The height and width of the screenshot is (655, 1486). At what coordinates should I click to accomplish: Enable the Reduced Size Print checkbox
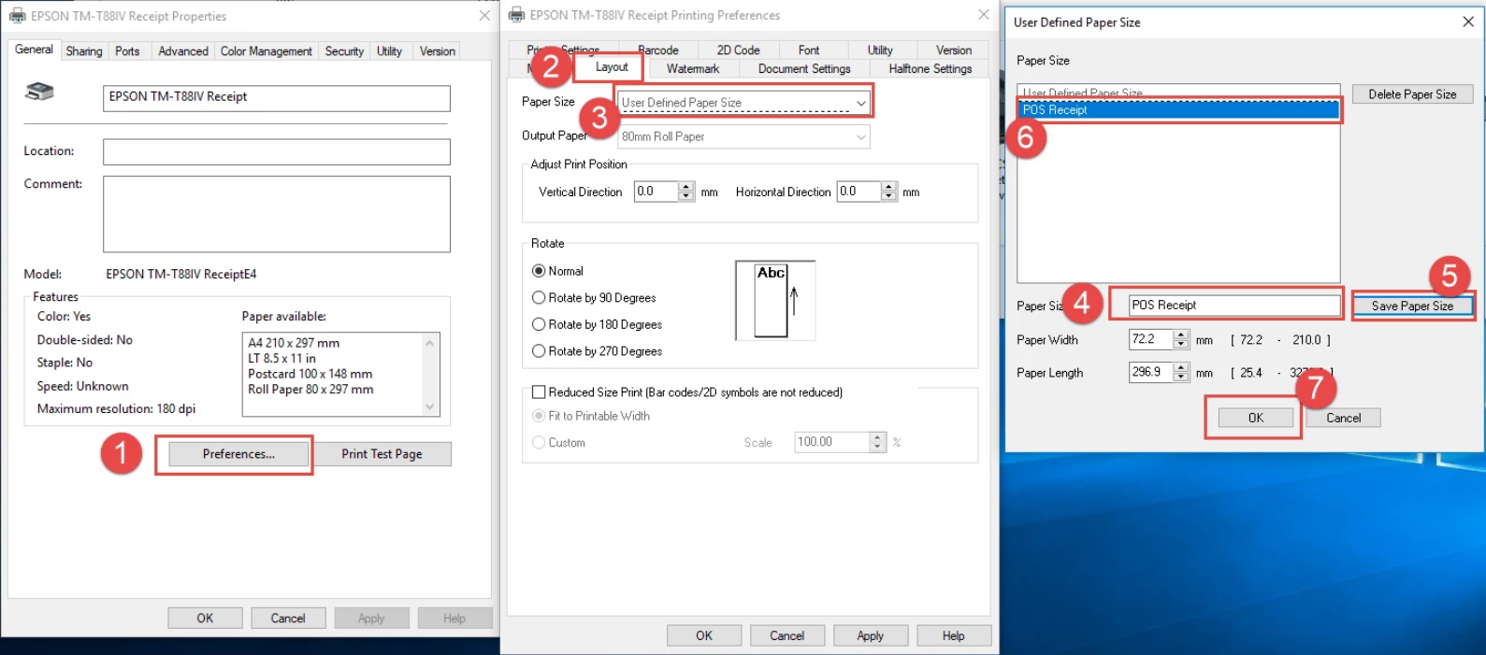coord(539,392)
